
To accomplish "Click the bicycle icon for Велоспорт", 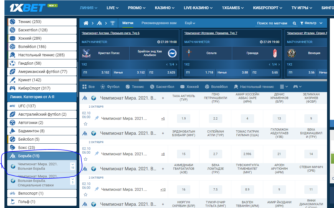I will (x=12, y=193).
